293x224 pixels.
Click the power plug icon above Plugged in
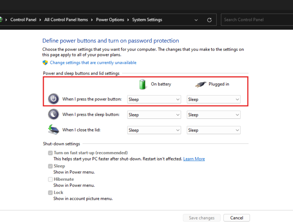tap(200, 84)
